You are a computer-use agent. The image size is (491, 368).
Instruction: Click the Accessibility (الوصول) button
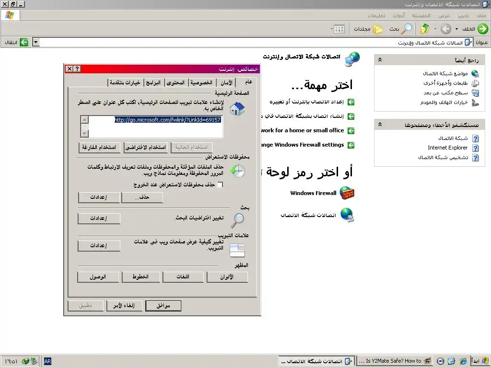pyautogui.click(x=98, y=277)
